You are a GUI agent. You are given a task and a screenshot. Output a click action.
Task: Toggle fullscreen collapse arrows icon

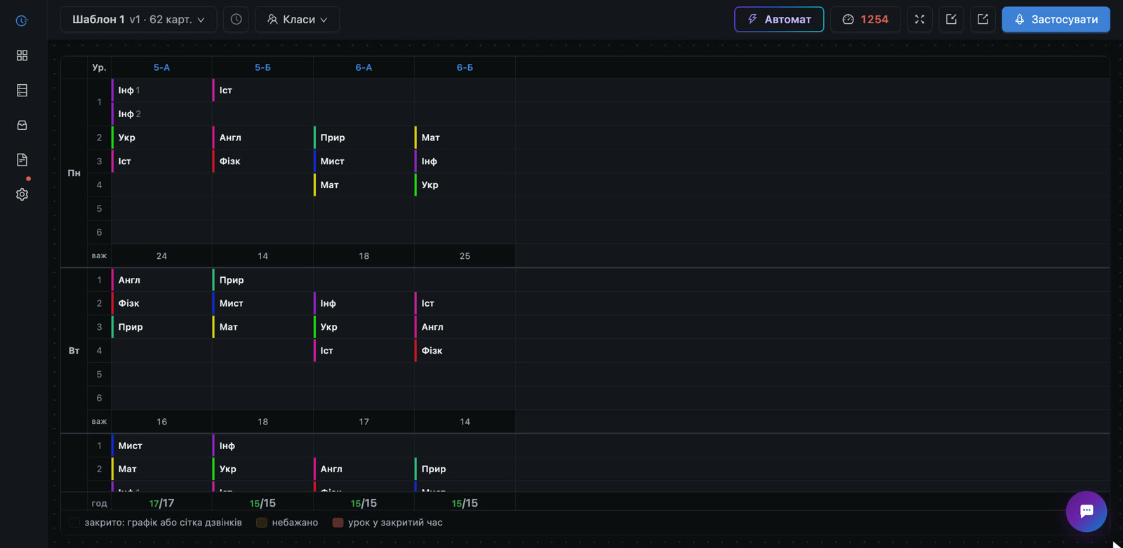919,20
